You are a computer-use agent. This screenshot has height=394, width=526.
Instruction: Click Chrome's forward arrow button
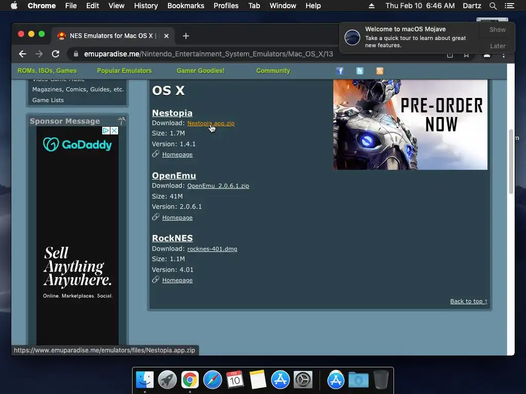click(x=39, y=54)
